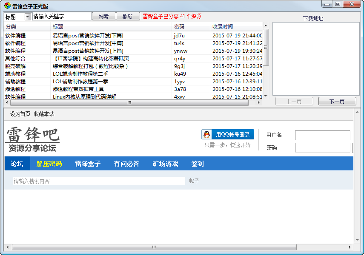
Task: Click the resource list vertical scrollbar thumb
Action: point(266,47)
